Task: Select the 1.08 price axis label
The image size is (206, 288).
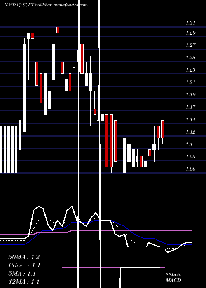Action: (x=190, y=157)
